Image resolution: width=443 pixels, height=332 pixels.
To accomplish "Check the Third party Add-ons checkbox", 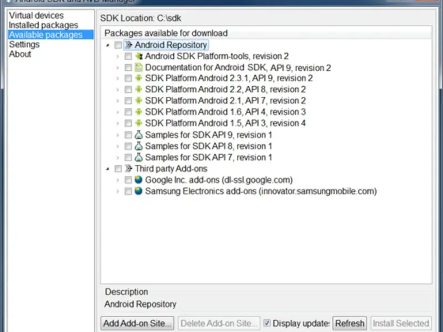I will pyautogui.click(x=118, y=169).
